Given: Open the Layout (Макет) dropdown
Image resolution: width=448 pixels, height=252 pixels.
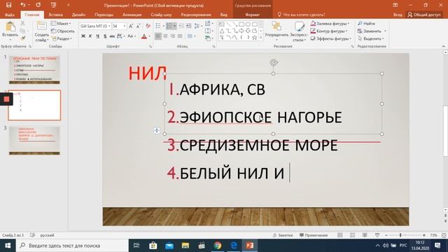Looking at the screenshot, I should point(61,23).
